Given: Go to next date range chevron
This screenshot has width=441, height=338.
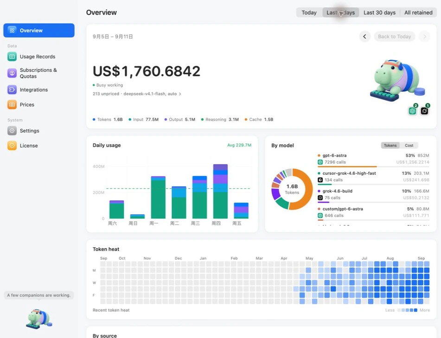Looking at the screenshot, I should click(x=424, y=37).
